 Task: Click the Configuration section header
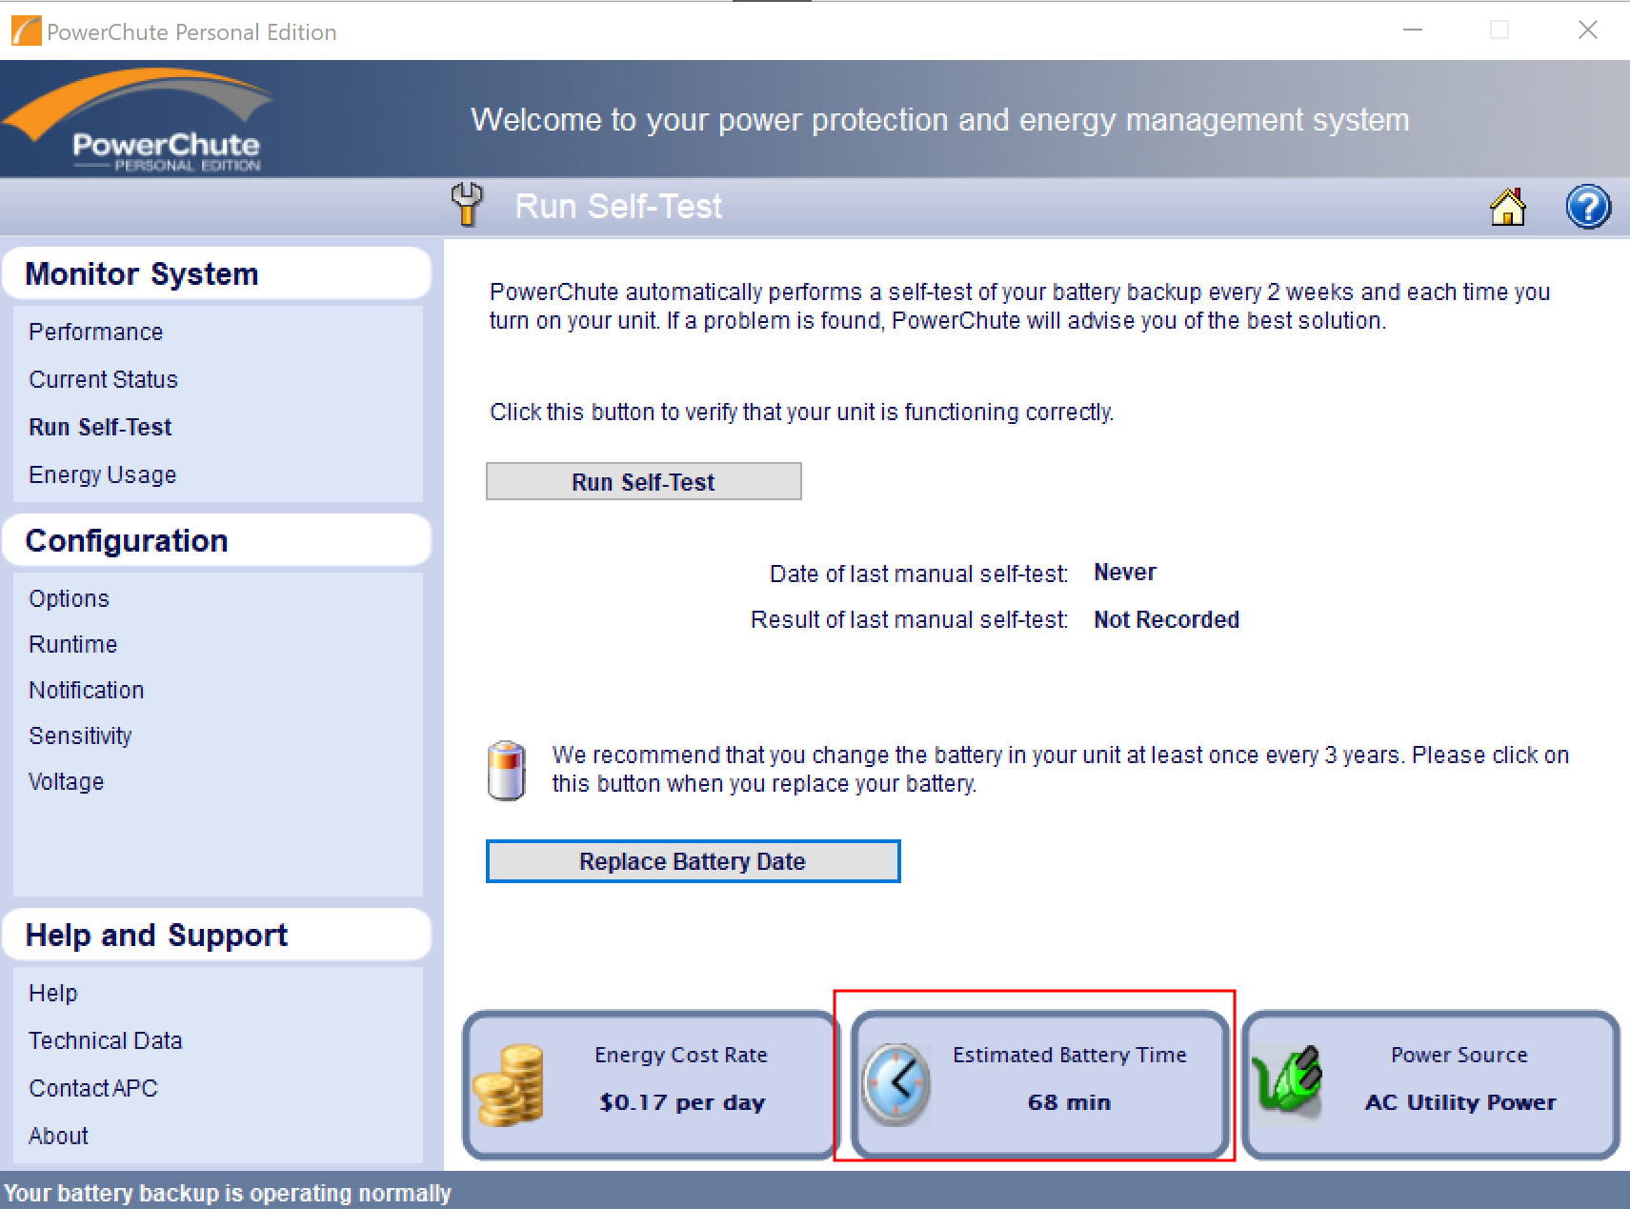click(x=217, y=541)
